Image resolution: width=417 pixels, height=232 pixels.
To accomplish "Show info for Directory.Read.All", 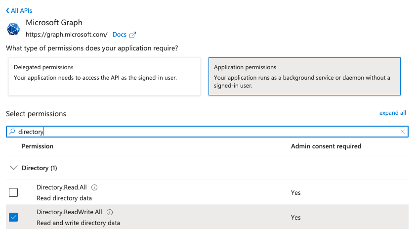I will click(x=94, y=187).
